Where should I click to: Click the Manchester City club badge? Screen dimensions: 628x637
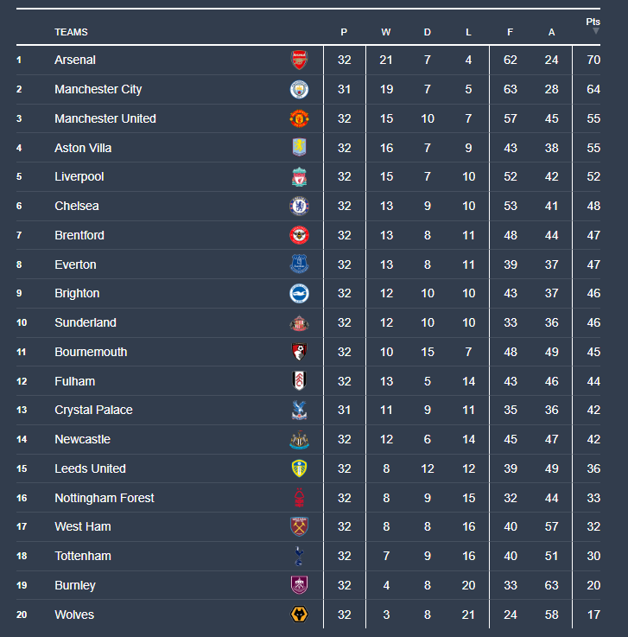(299, 89)
